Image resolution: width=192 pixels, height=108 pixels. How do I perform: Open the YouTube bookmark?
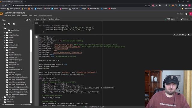point(112,9)
